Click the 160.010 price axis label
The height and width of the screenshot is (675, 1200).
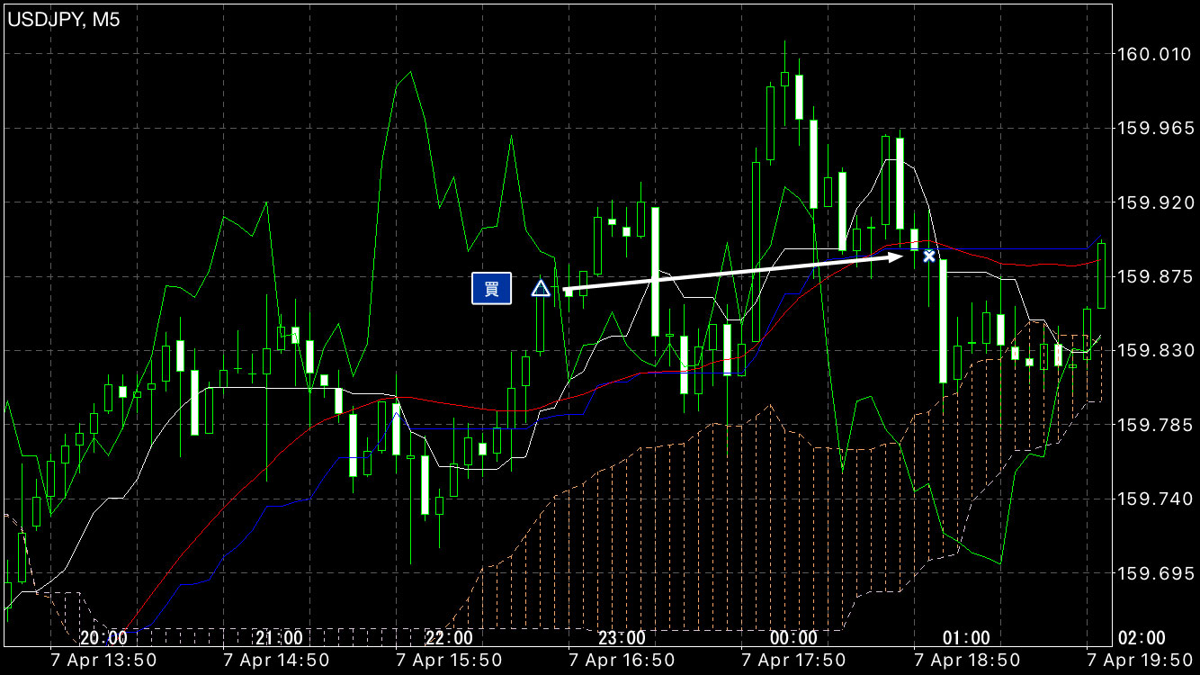(x=1152, y=55)
